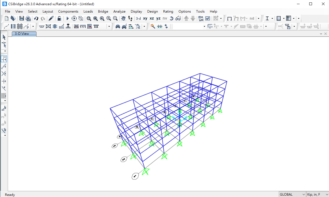
Task: Refresh the window using the pencil icon
Action: (x=51, y=18)
